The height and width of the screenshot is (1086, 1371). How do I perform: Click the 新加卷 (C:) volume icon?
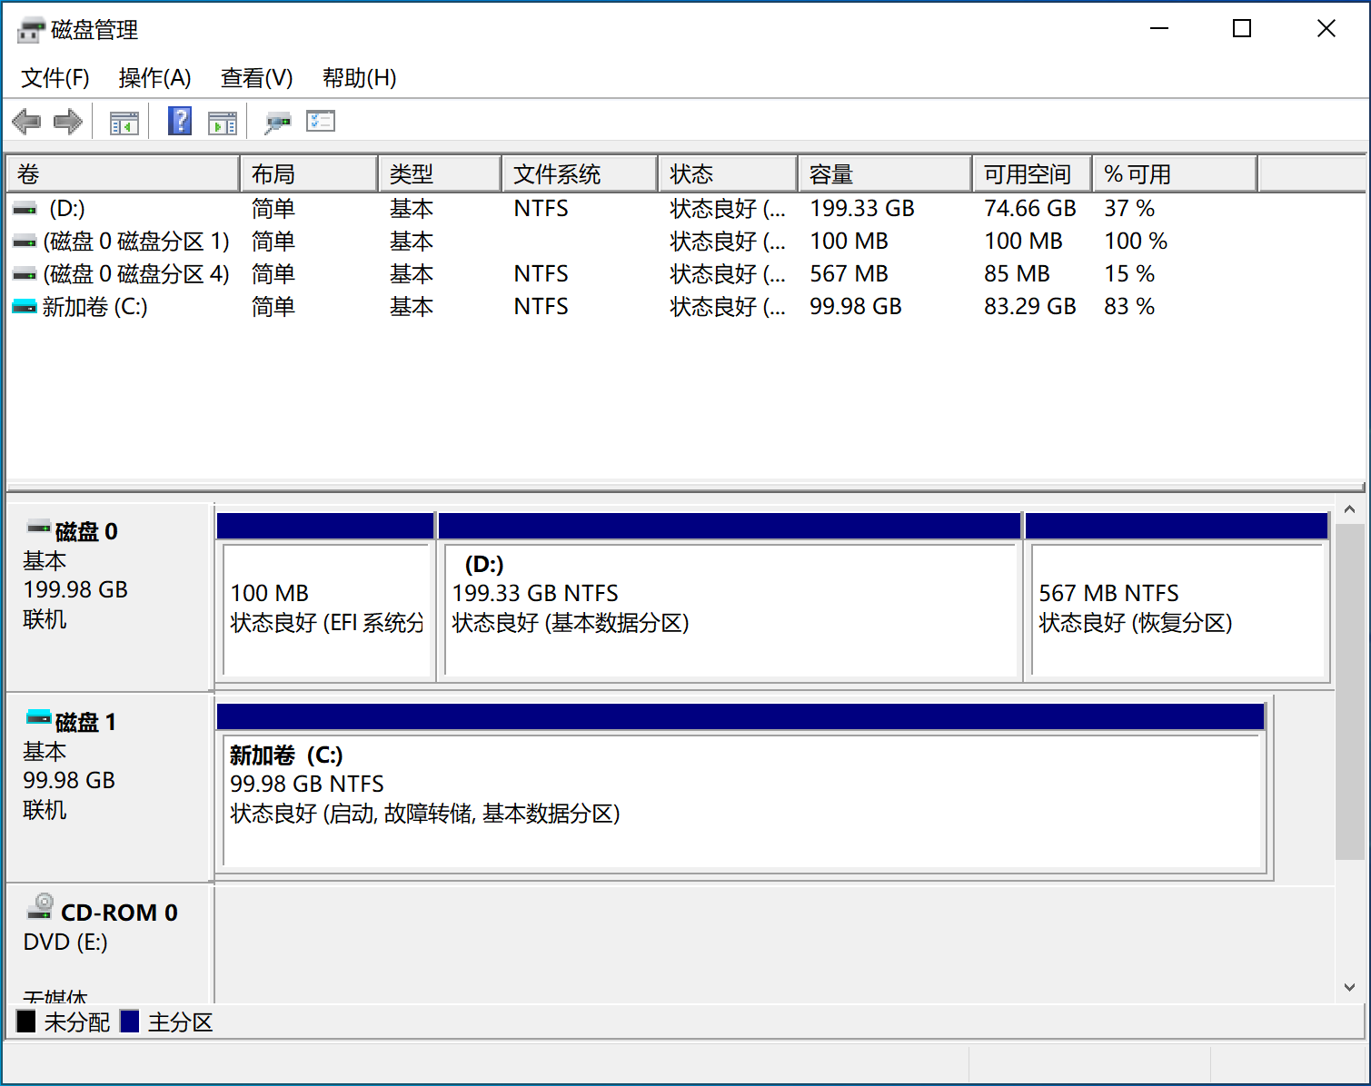click(x=24, y=306)
